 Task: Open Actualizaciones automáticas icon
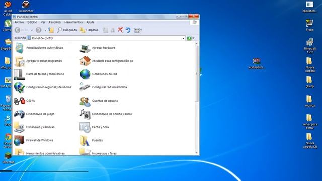pos(19,48)
